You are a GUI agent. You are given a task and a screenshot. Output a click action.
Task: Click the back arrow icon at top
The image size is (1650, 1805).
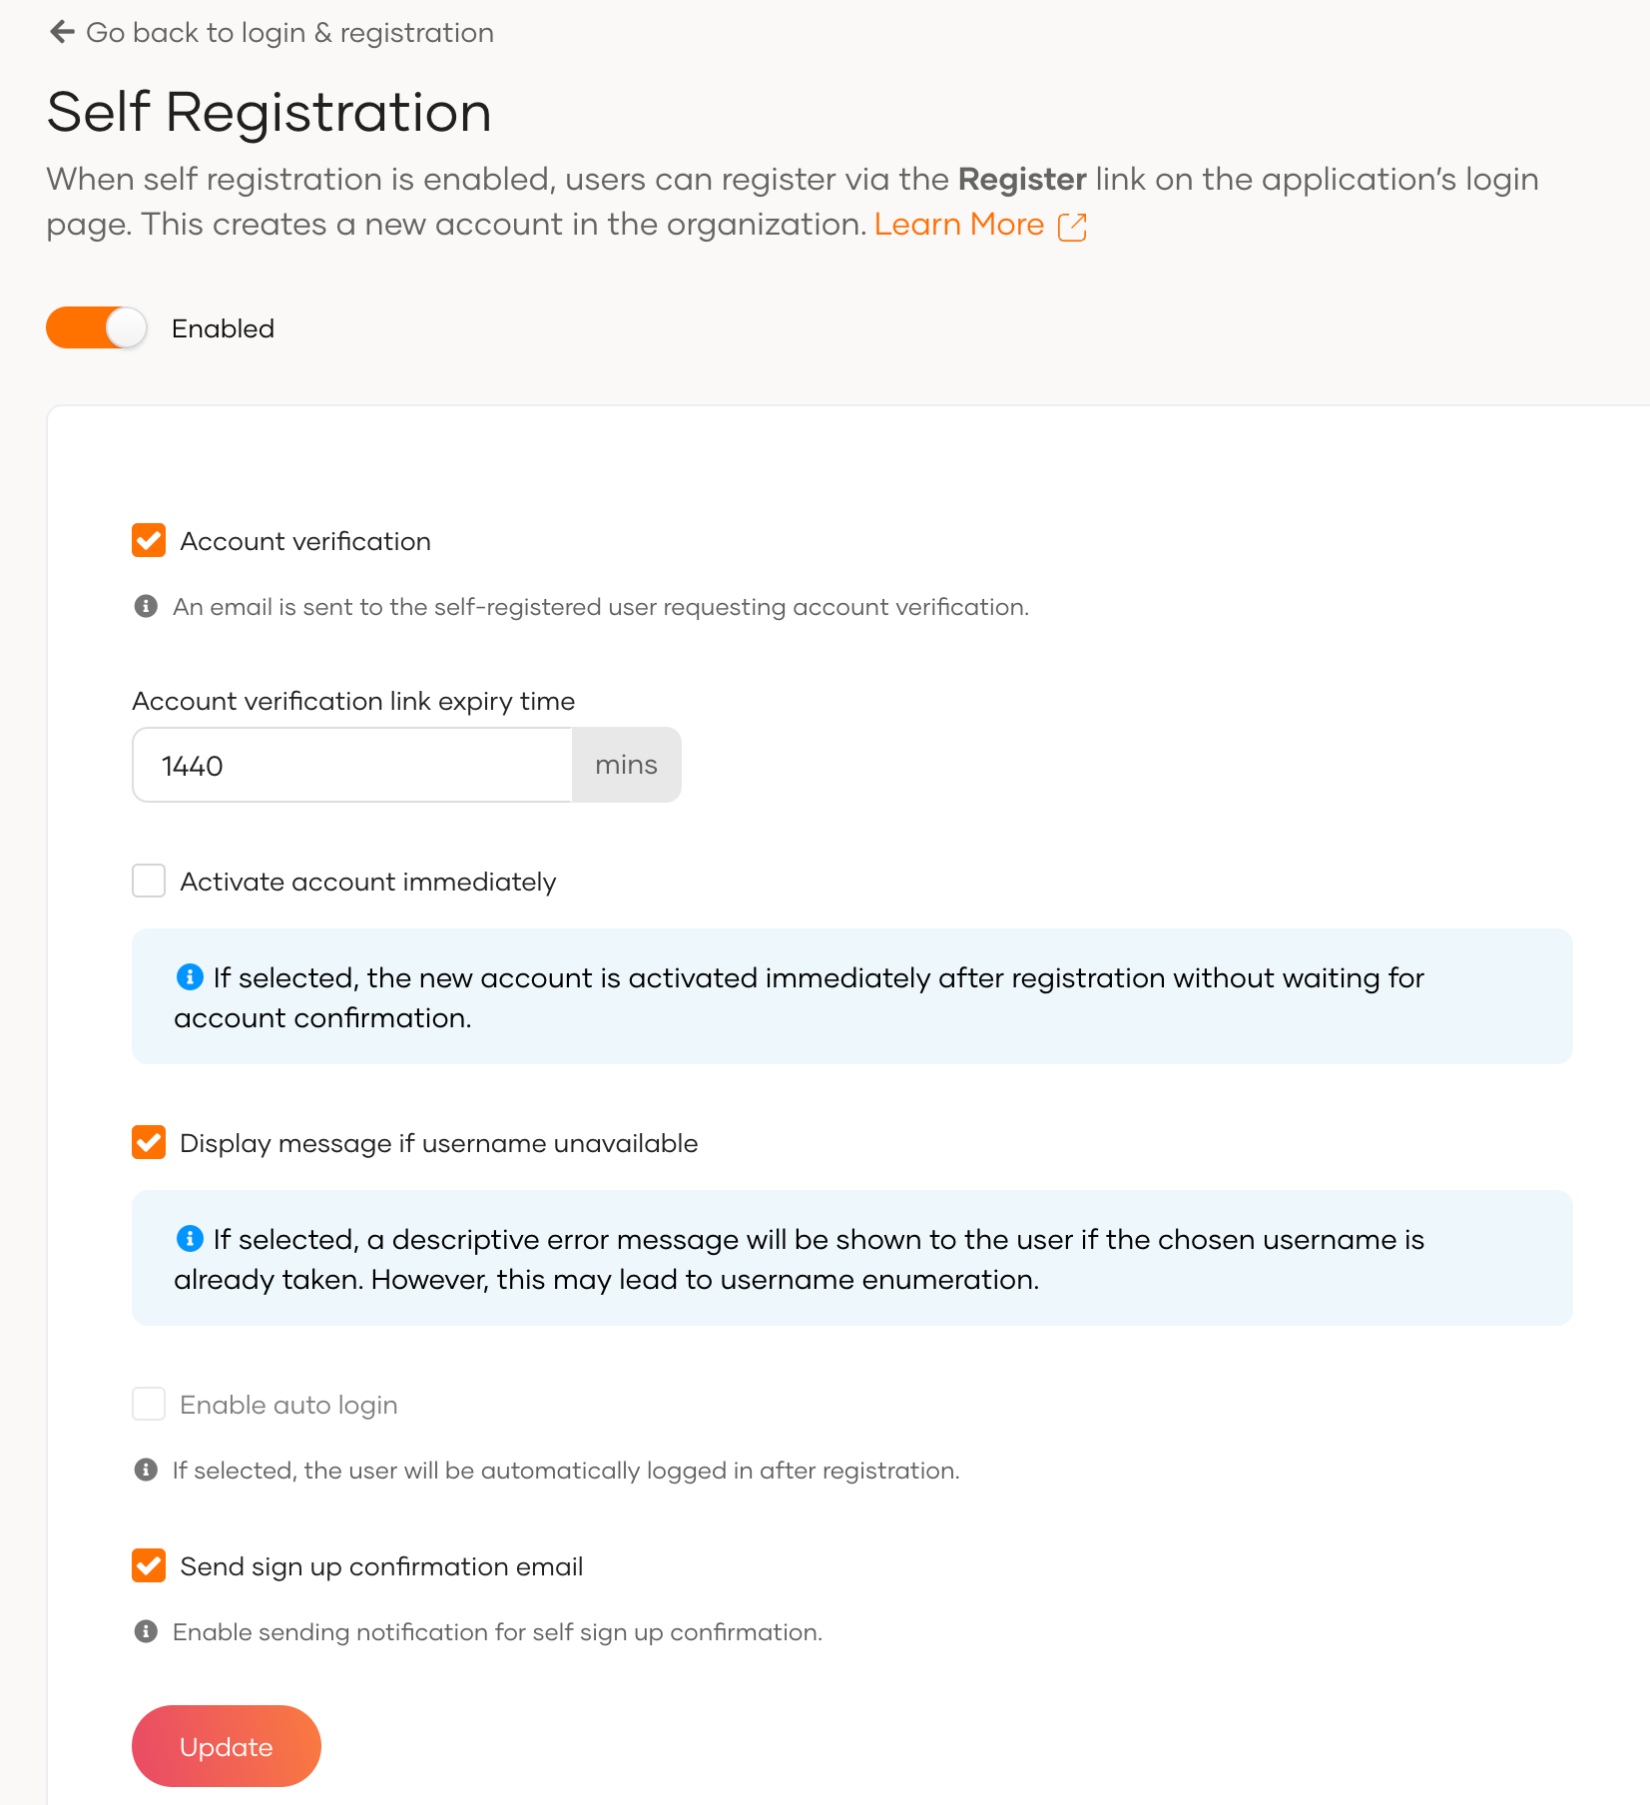point(62,32)
